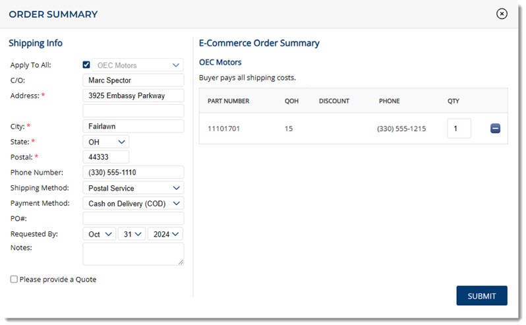Screen dimensions: 526x325
Task: Submit the order
Action: pyautogui.click(x=482, y=295)
